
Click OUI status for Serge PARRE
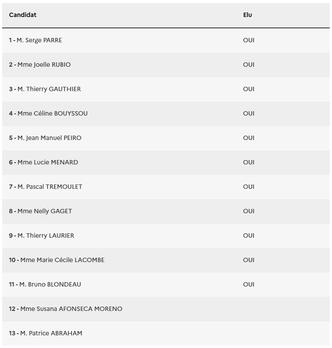(249, 40)
